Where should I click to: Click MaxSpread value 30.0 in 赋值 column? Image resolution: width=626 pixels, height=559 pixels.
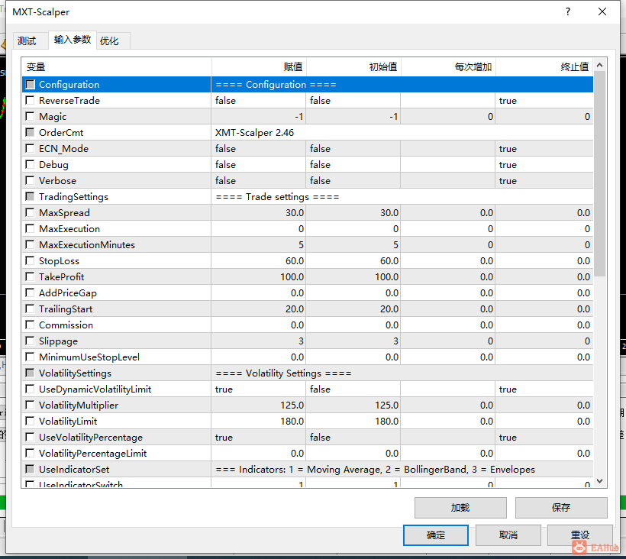pyautogui.click(x=259, y=212)
